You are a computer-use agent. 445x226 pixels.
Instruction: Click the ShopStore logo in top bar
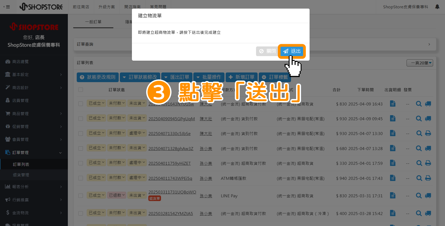point(41,7)
